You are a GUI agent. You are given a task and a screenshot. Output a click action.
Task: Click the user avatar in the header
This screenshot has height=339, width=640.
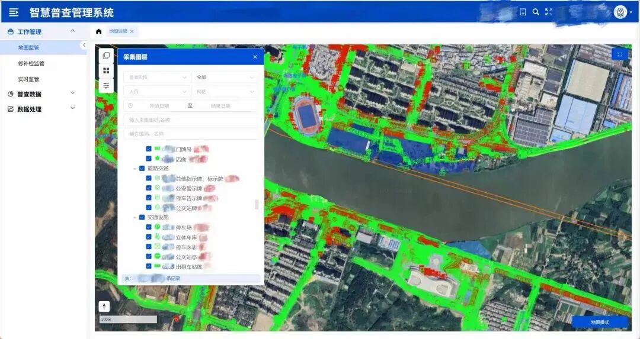[x=620, y=12]
